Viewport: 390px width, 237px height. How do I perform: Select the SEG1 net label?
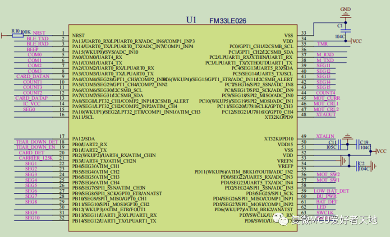coord(31,163)
